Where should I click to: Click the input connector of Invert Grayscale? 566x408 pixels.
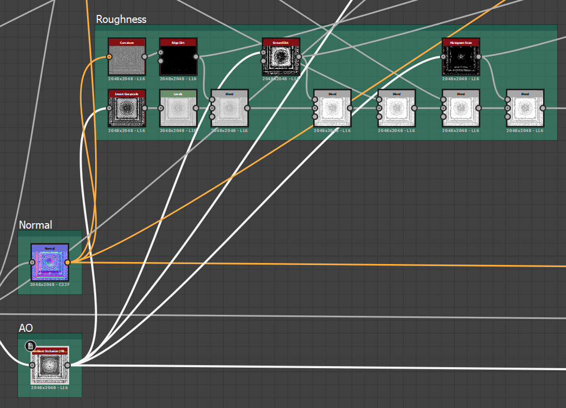click(x=109, y=108)
